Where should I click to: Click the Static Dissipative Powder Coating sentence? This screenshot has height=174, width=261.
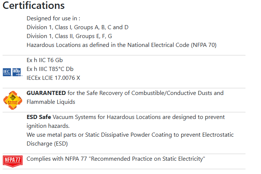130,135
